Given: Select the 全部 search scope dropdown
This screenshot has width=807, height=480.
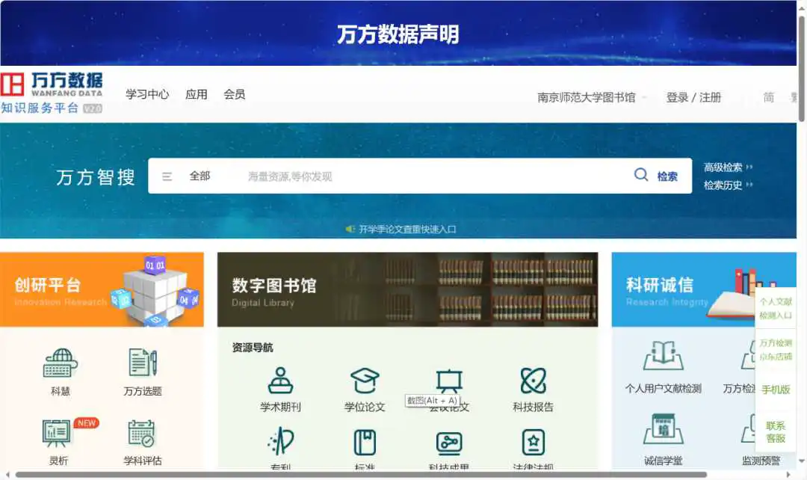Looking at the screenshot, I should click(x=200, y=176).
